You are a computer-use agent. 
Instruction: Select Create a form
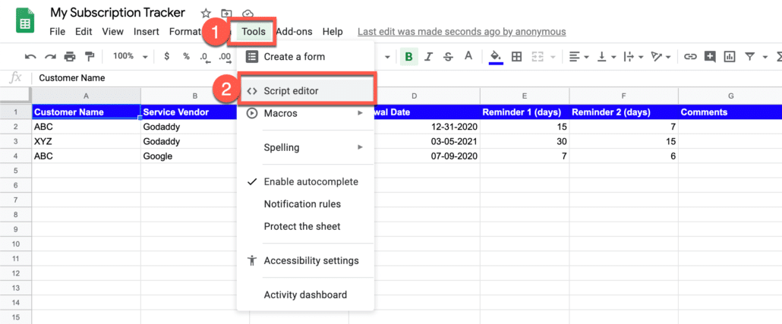click(x=305, y=57)
